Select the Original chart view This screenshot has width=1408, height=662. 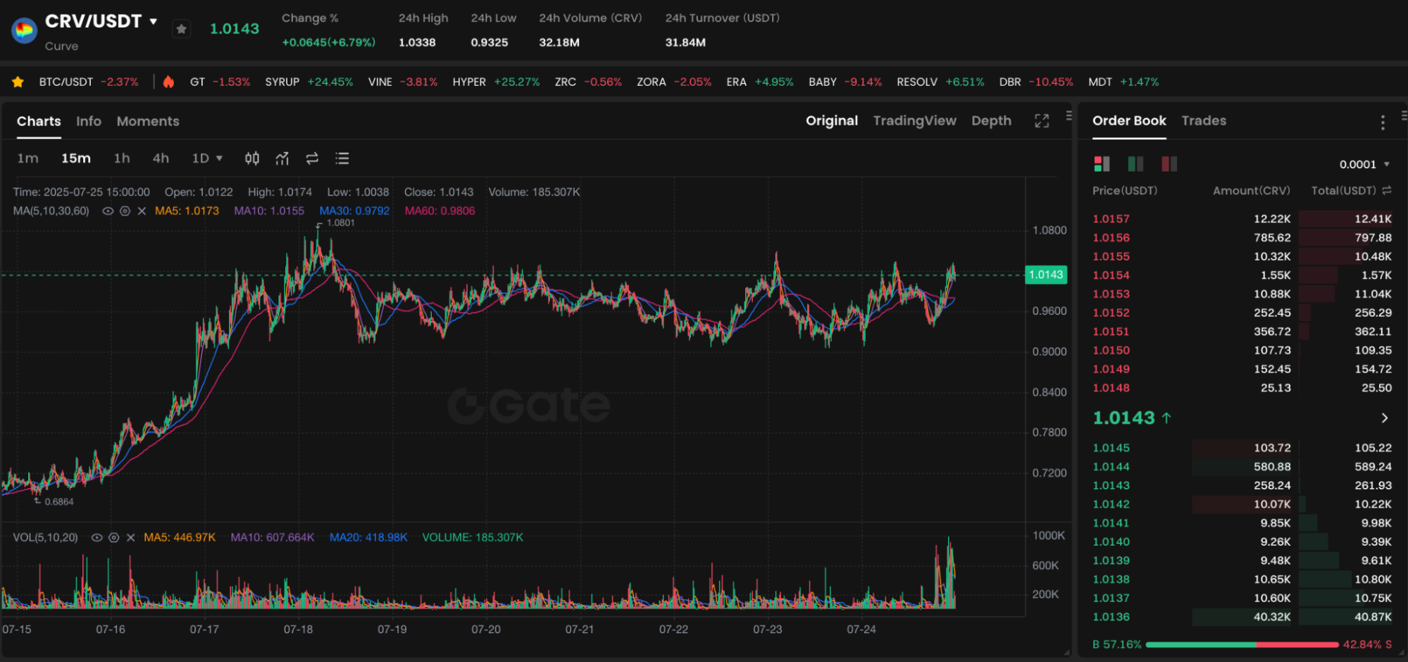click(832, 120)
